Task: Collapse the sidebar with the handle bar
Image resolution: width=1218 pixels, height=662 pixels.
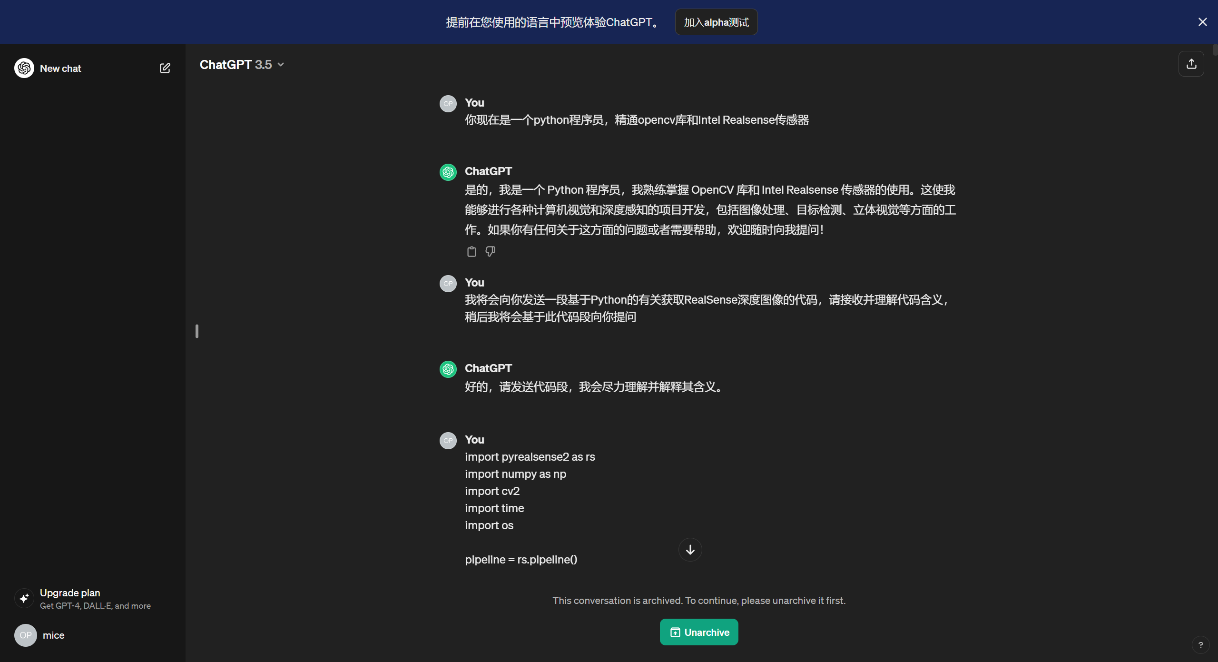Action: click(x=196, y=331)
